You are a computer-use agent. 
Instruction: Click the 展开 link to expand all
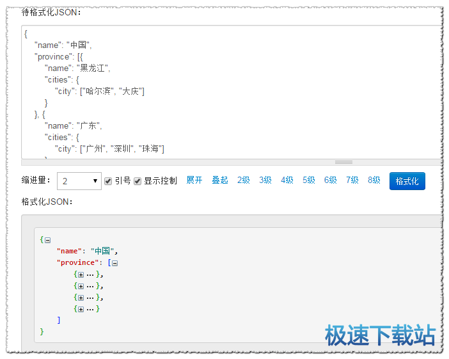pyautogui.click(x=194, y=180)
